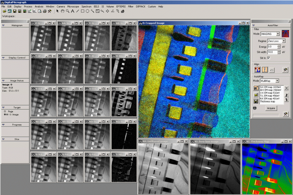Open the Filter Mode IMAGING dropdown

pos(278,34)
